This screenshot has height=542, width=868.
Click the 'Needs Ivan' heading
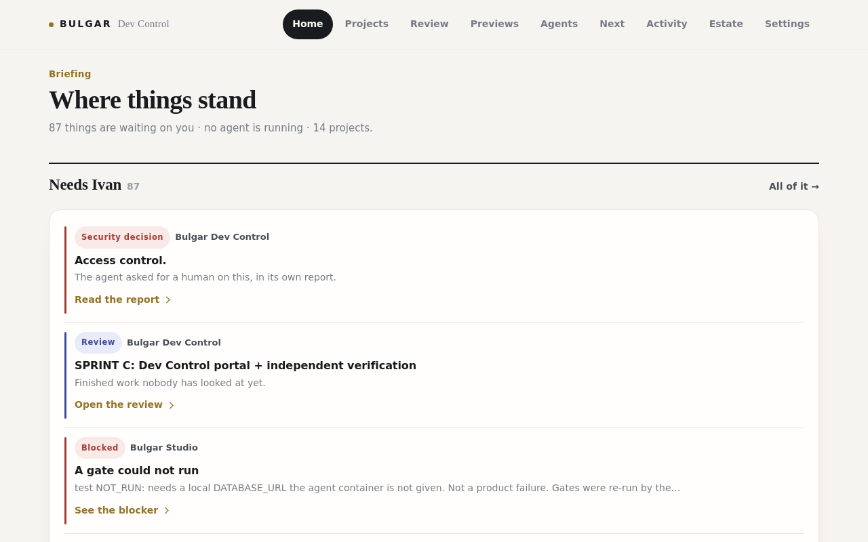tap(85, 185)
